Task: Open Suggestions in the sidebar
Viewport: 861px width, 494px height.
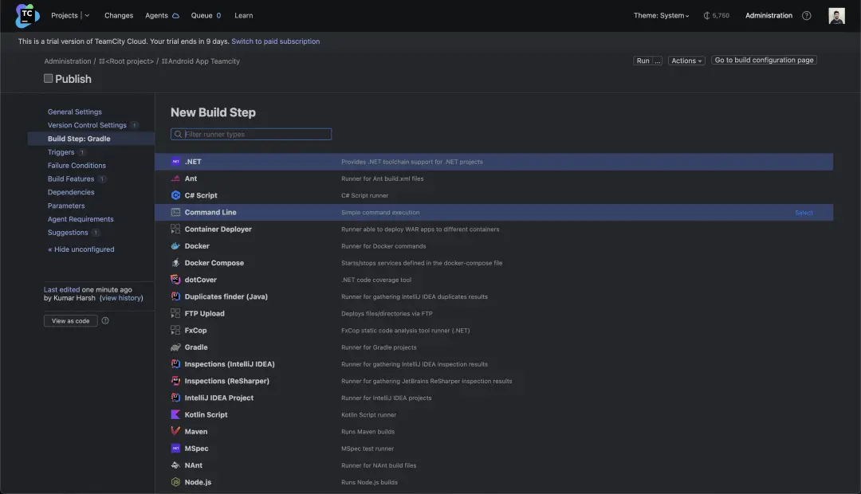Action: tap(68, 233)
